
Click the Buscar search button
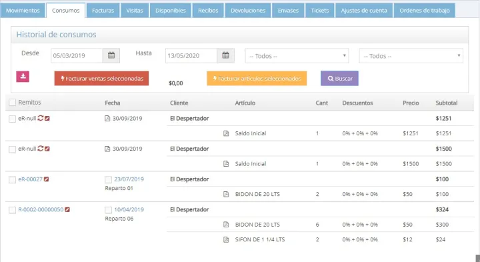(x=339, y=79)
